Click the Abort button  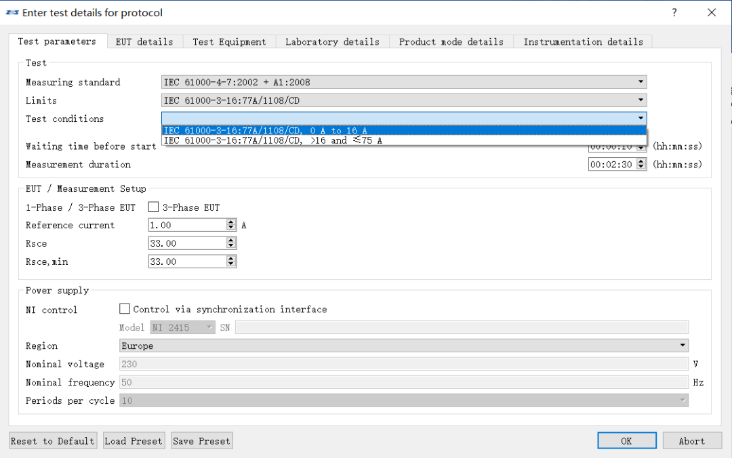[x=692, y=441]
